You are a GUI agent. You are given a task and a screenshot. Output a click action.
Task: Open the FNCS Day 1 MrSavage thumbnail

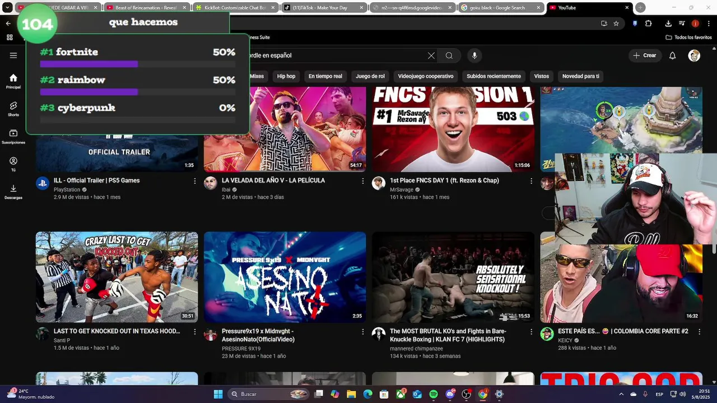pos(453,129)
